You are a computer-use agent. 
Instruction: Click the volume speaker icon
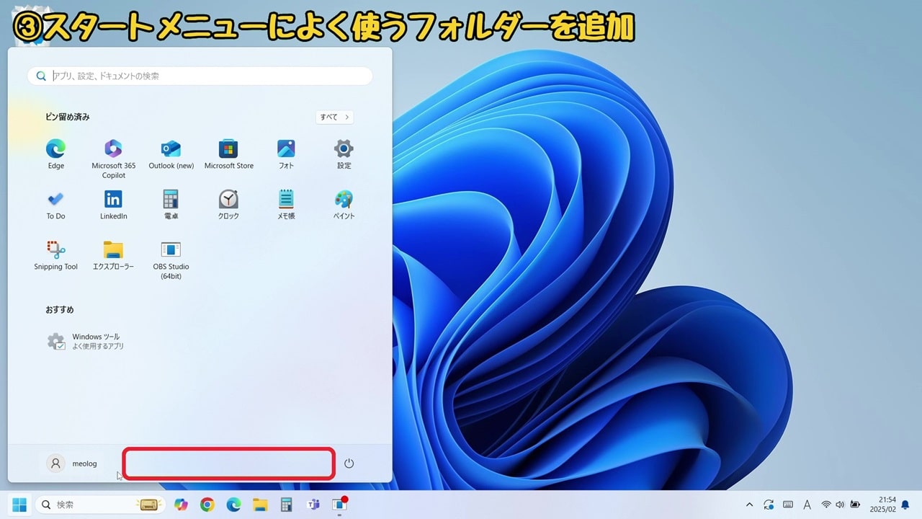coord(840,505)
